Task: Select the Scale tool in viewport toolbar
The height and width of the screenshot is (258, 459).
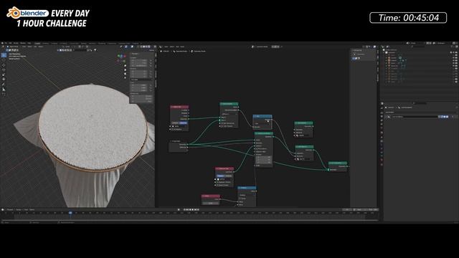Action: pos(4,75)
